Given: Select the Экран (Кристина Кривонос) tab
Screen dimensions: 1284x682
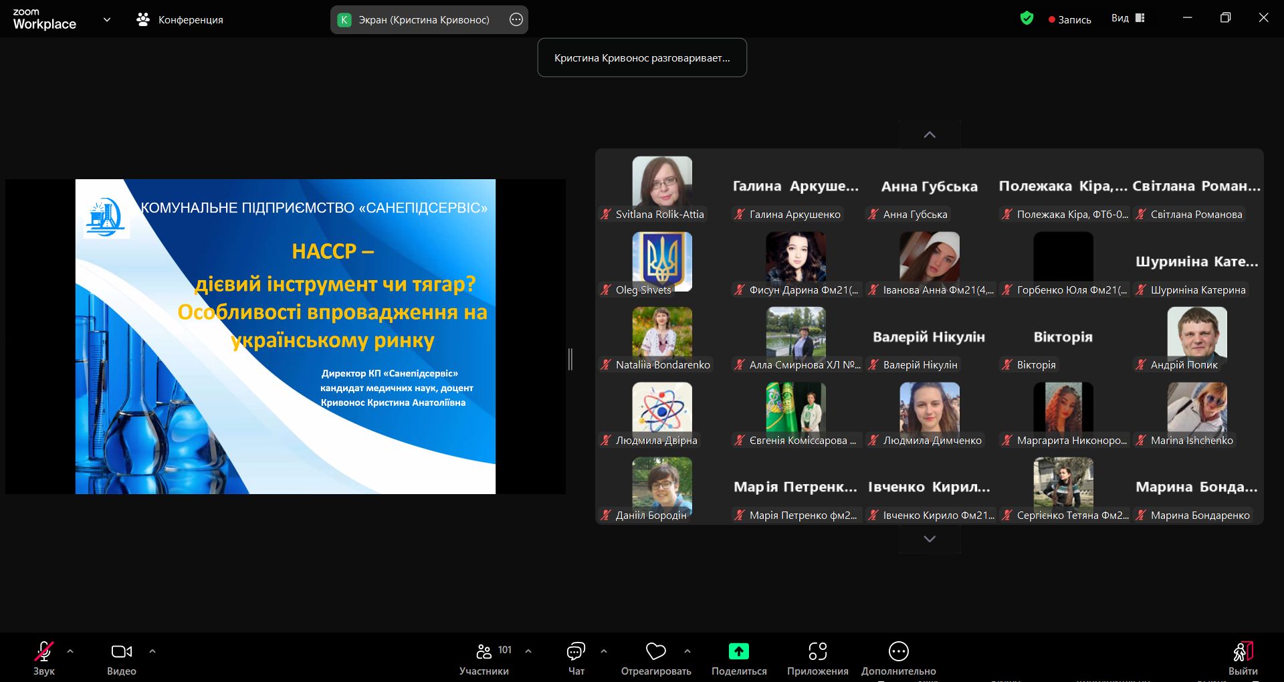Looking at the screenshot, I should pyautogui.click(x=429, y=19).
